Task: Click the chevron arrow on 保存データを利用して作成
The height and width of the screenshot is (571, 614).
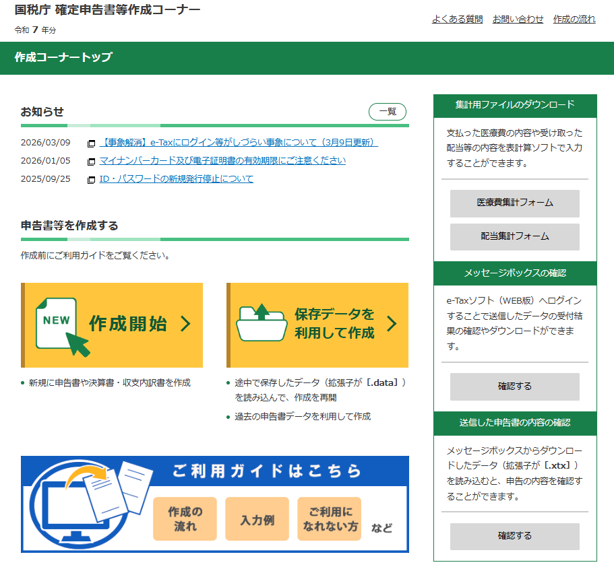Action: [392, 324]
